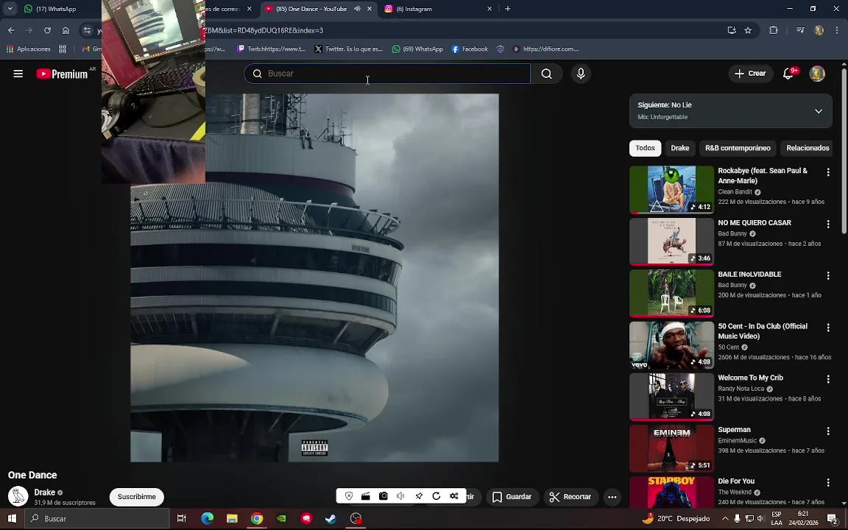Open the Facebook bookmark
848x530 pixels.
470,49
